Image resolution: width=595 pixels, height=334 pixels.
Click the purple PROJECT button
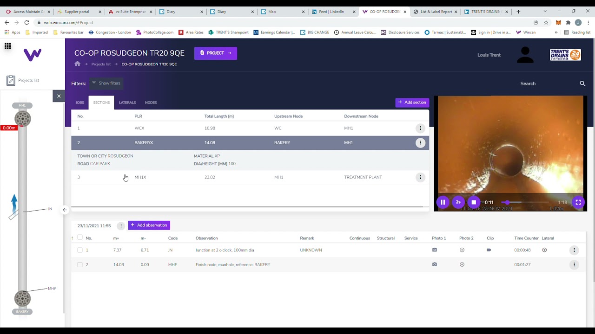click(x=216, y=53)
